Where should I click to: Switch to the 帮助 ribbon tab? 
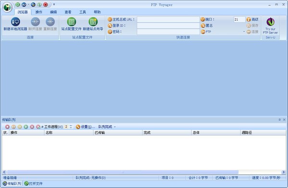point(97,12)
